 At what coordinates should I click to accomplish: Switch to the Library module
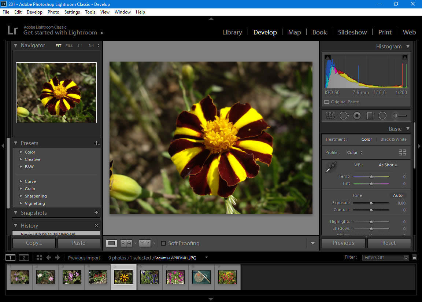(x=232, y=32)
